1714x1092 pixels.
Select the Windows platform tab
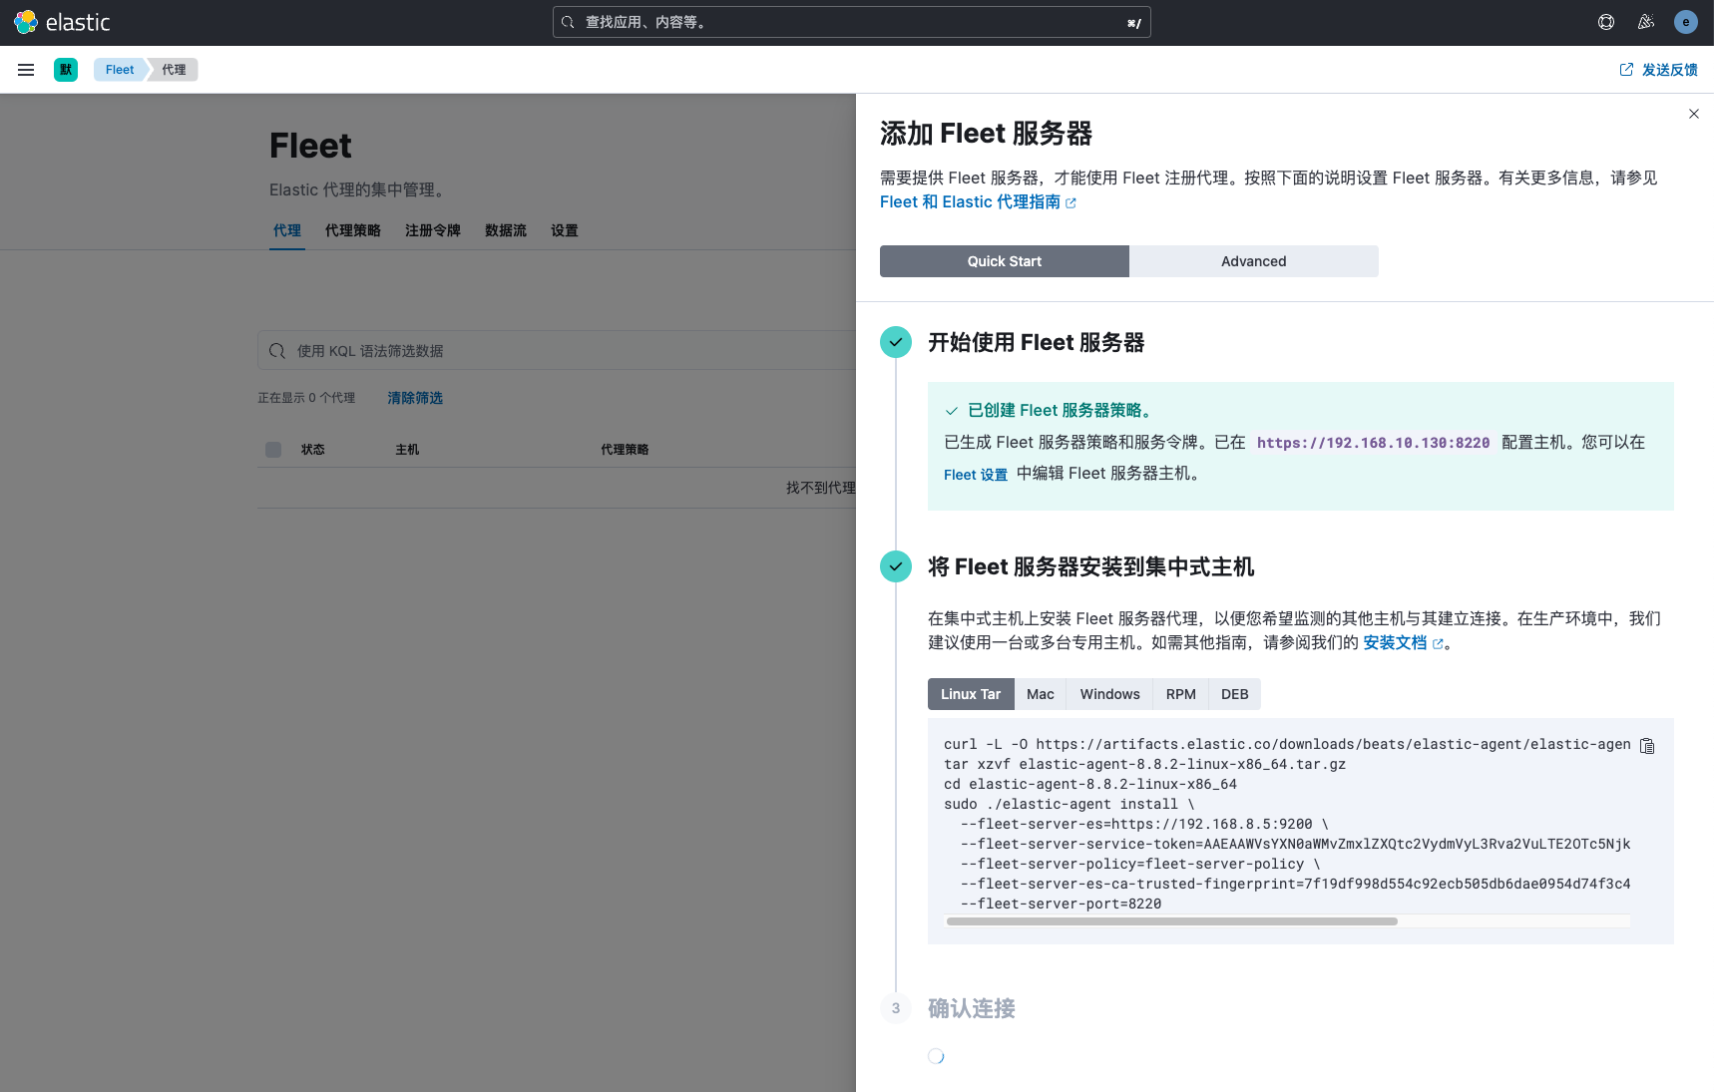pyautogui.click(x=1109, y=694)
